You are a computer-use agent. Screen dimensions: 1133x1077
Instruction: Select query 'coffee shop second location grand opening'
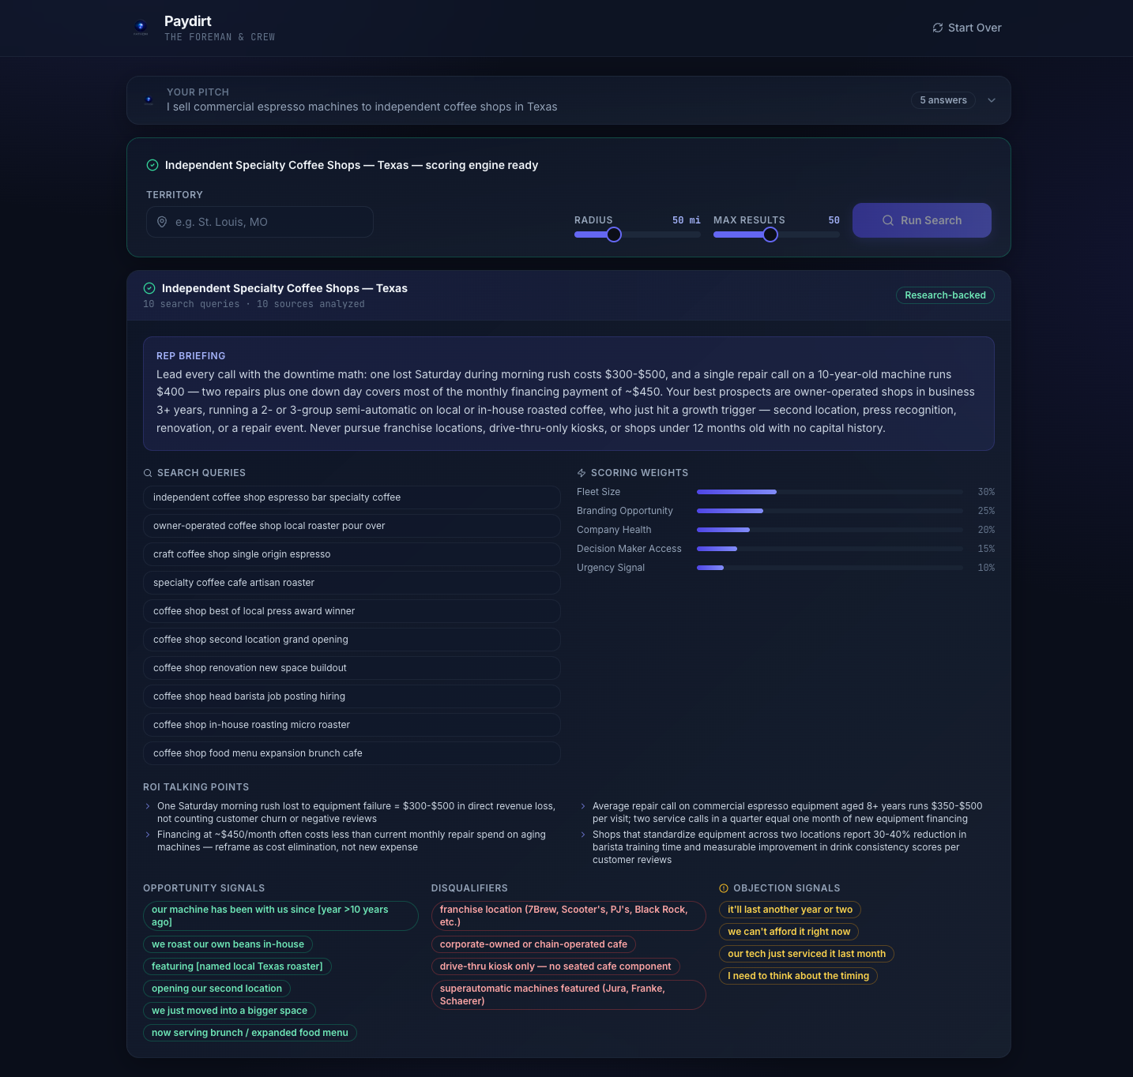pos(352,640)
